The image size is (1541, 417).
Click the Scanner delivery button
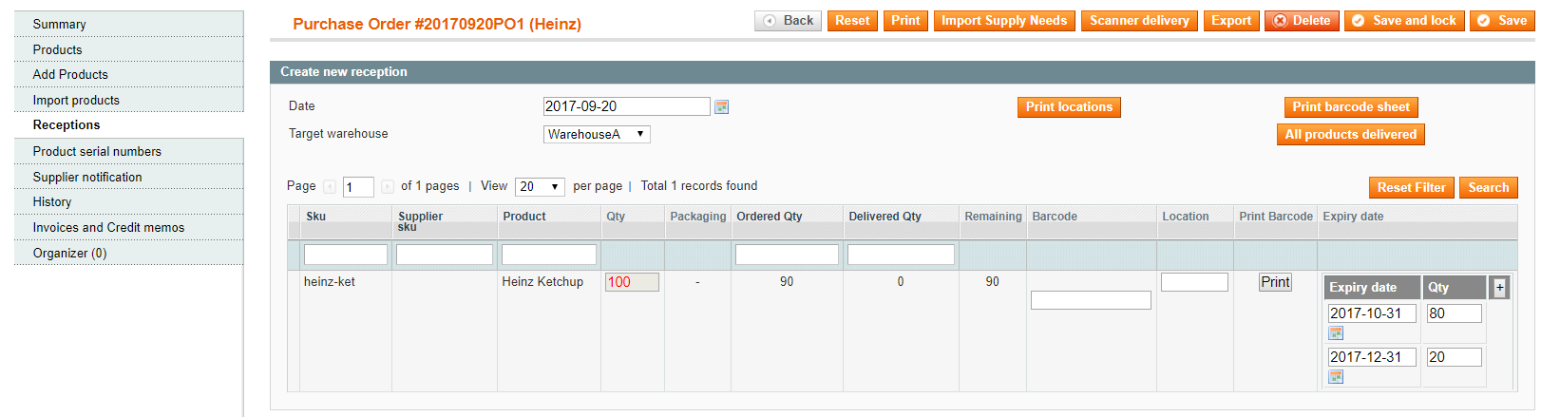click(x=1139, y=21)
